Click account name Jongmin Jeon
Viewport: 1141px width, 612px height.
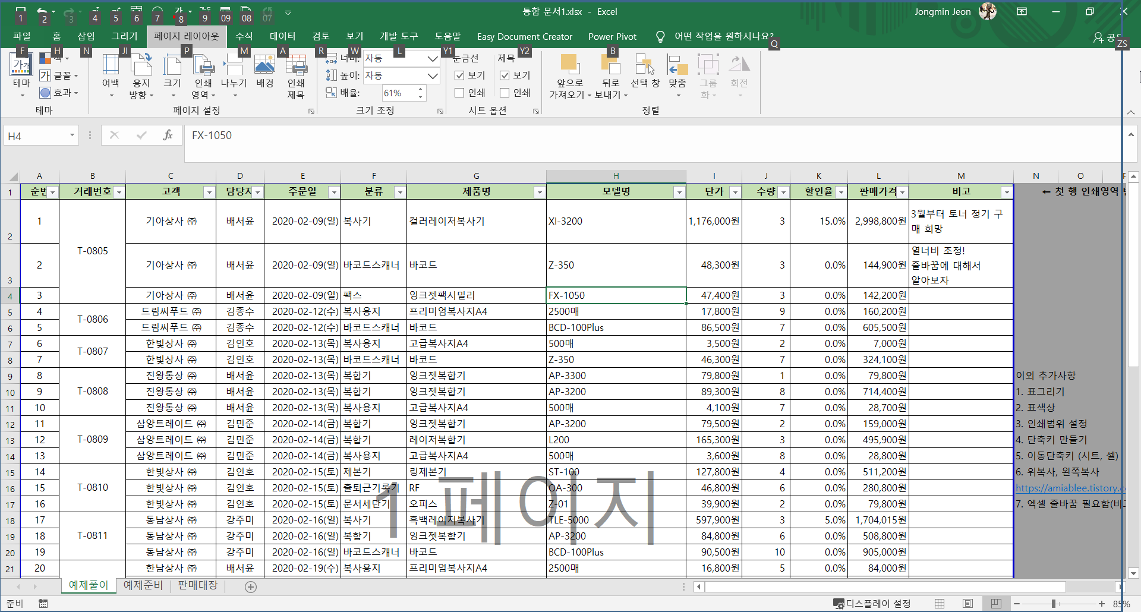coord(943,12)
